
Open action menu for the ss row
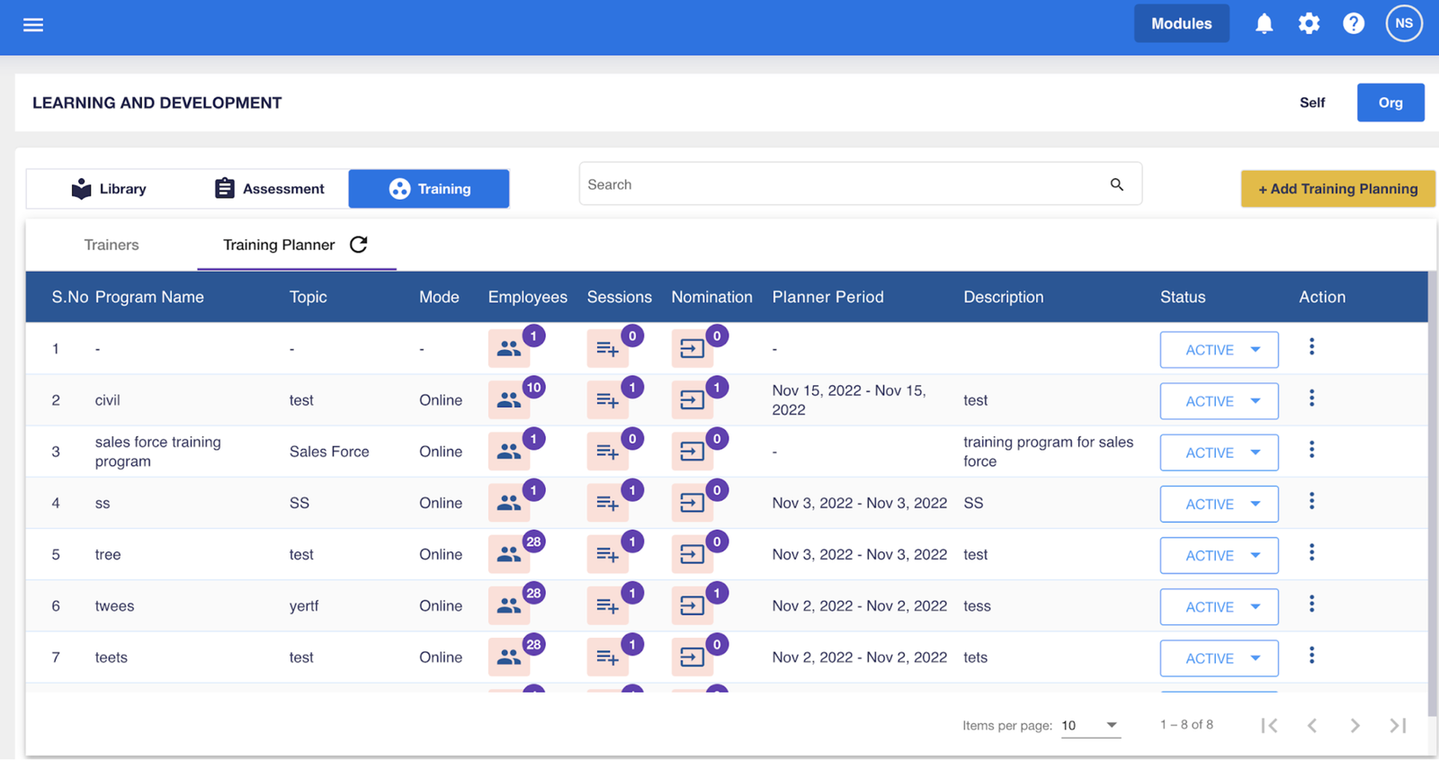pos(1311,501)
